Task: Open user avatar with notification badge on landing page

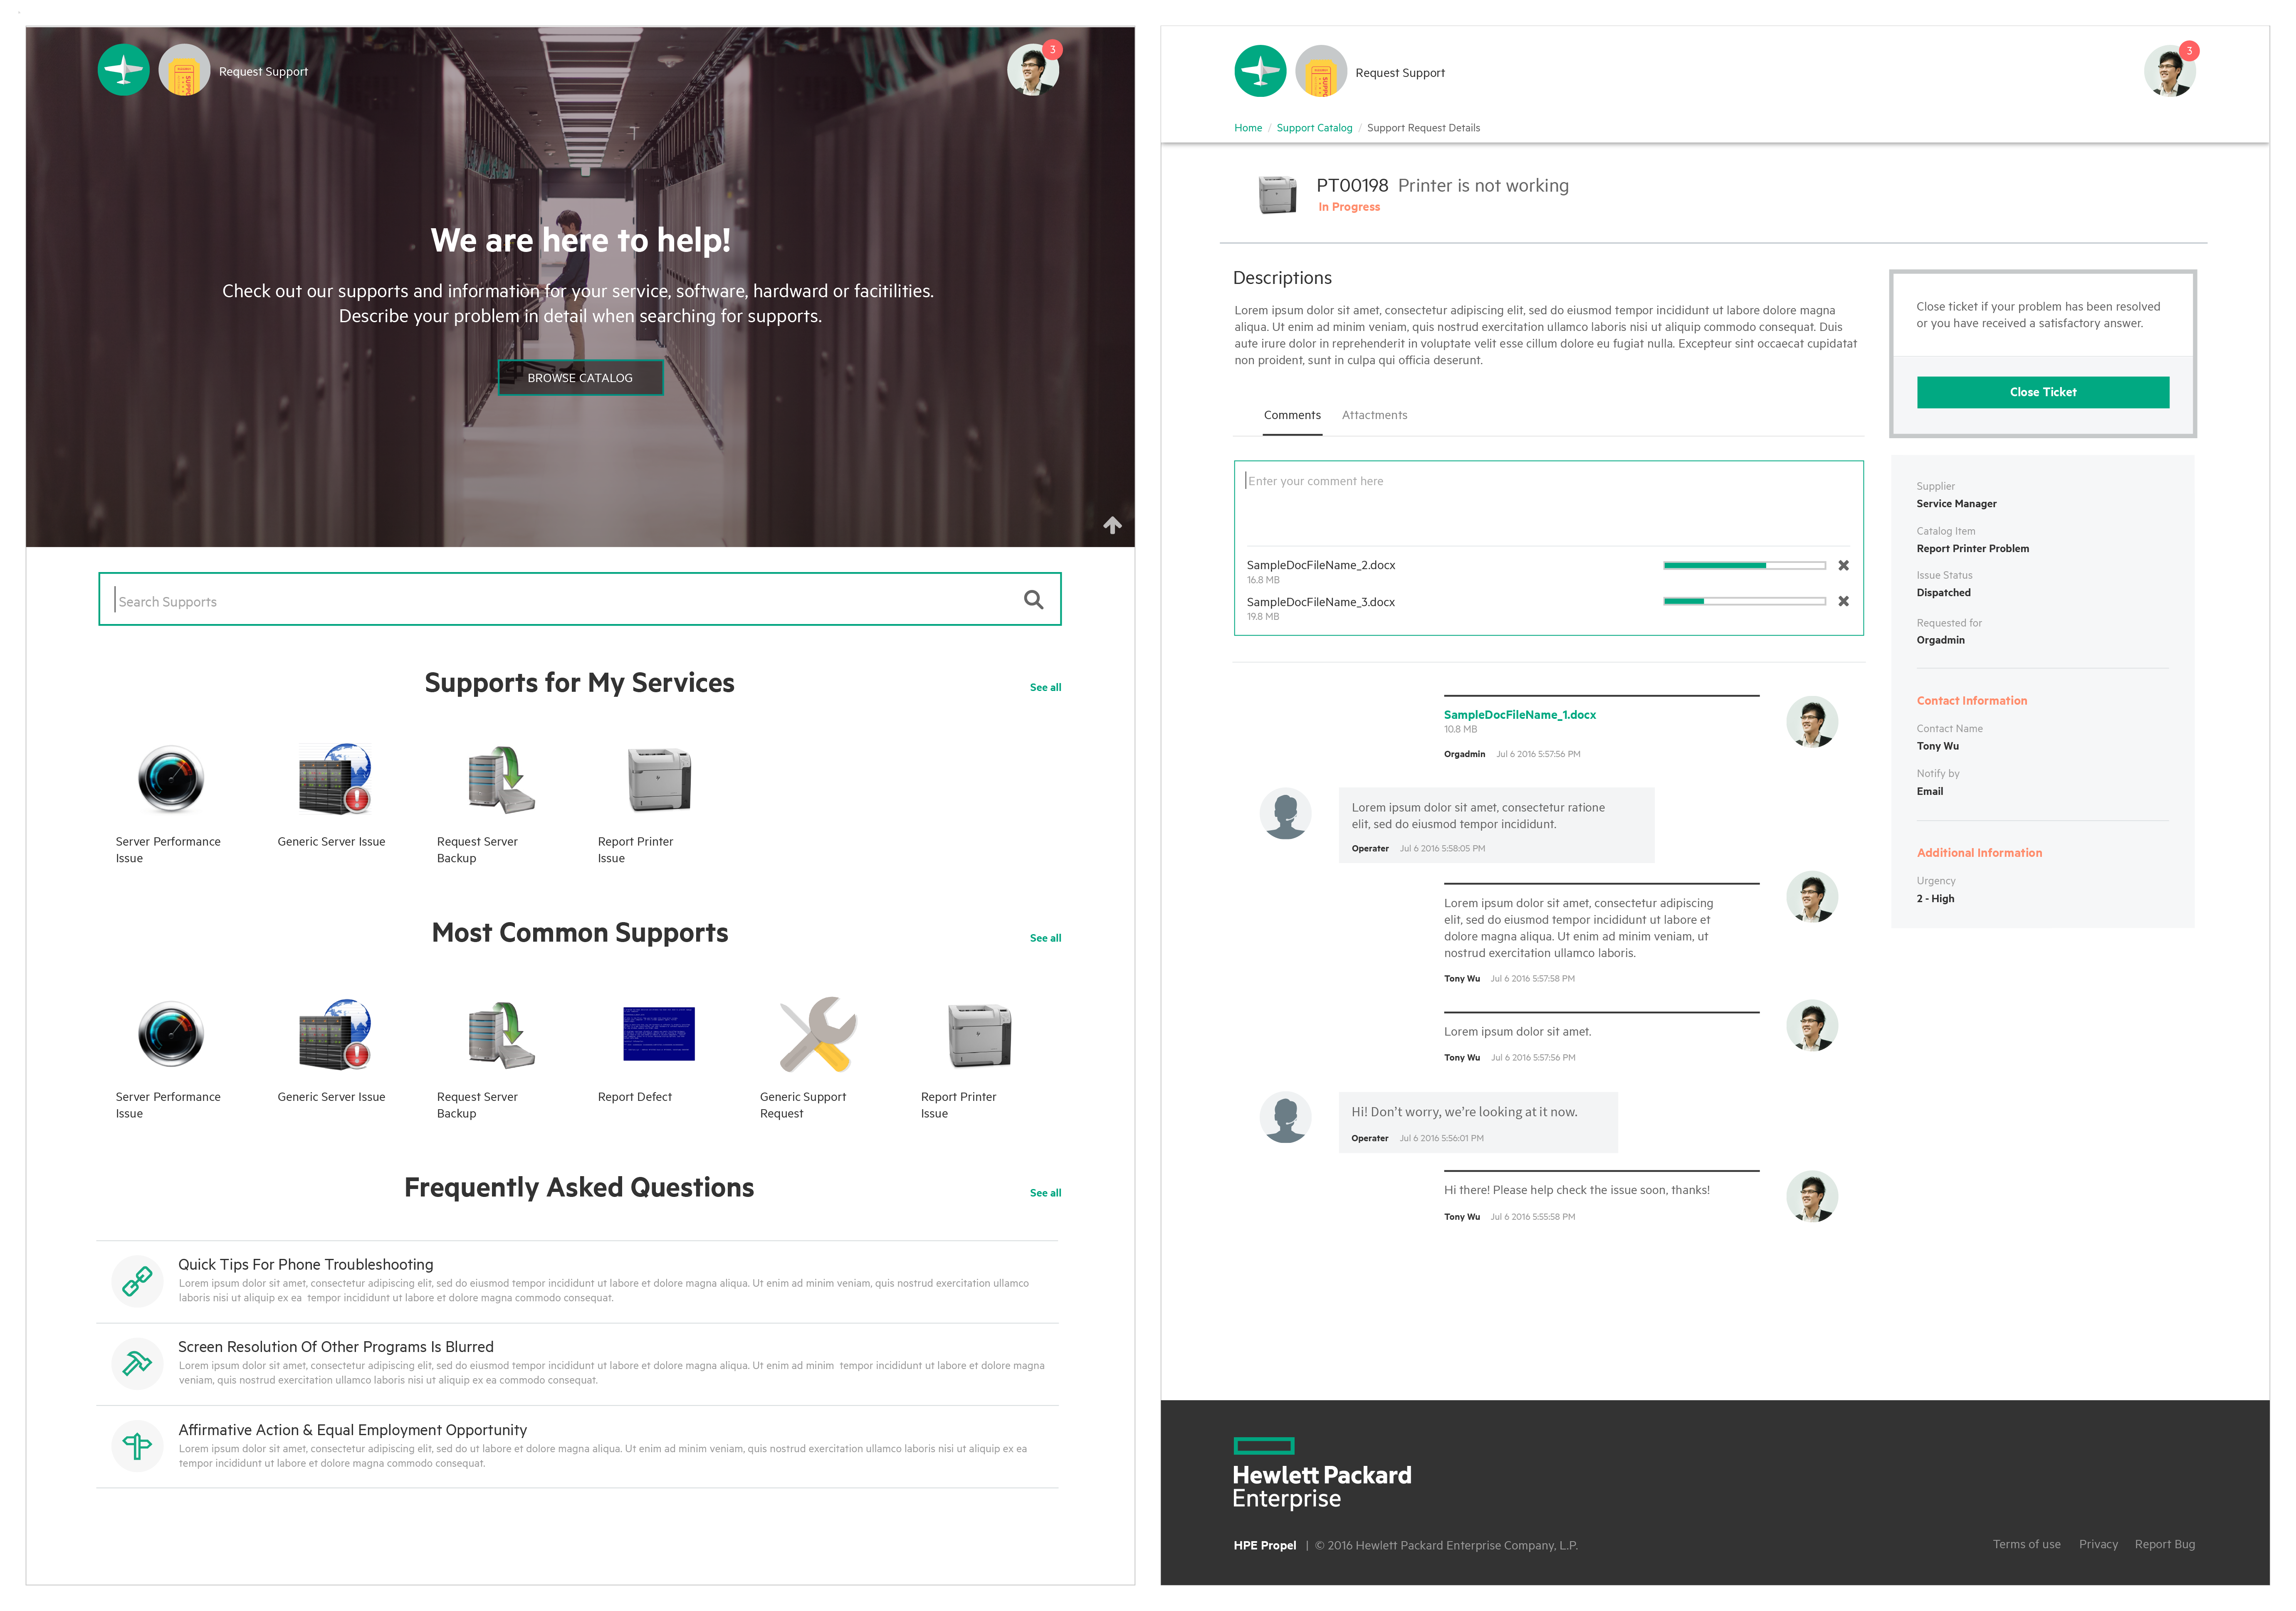Action: pos(1033,70)
